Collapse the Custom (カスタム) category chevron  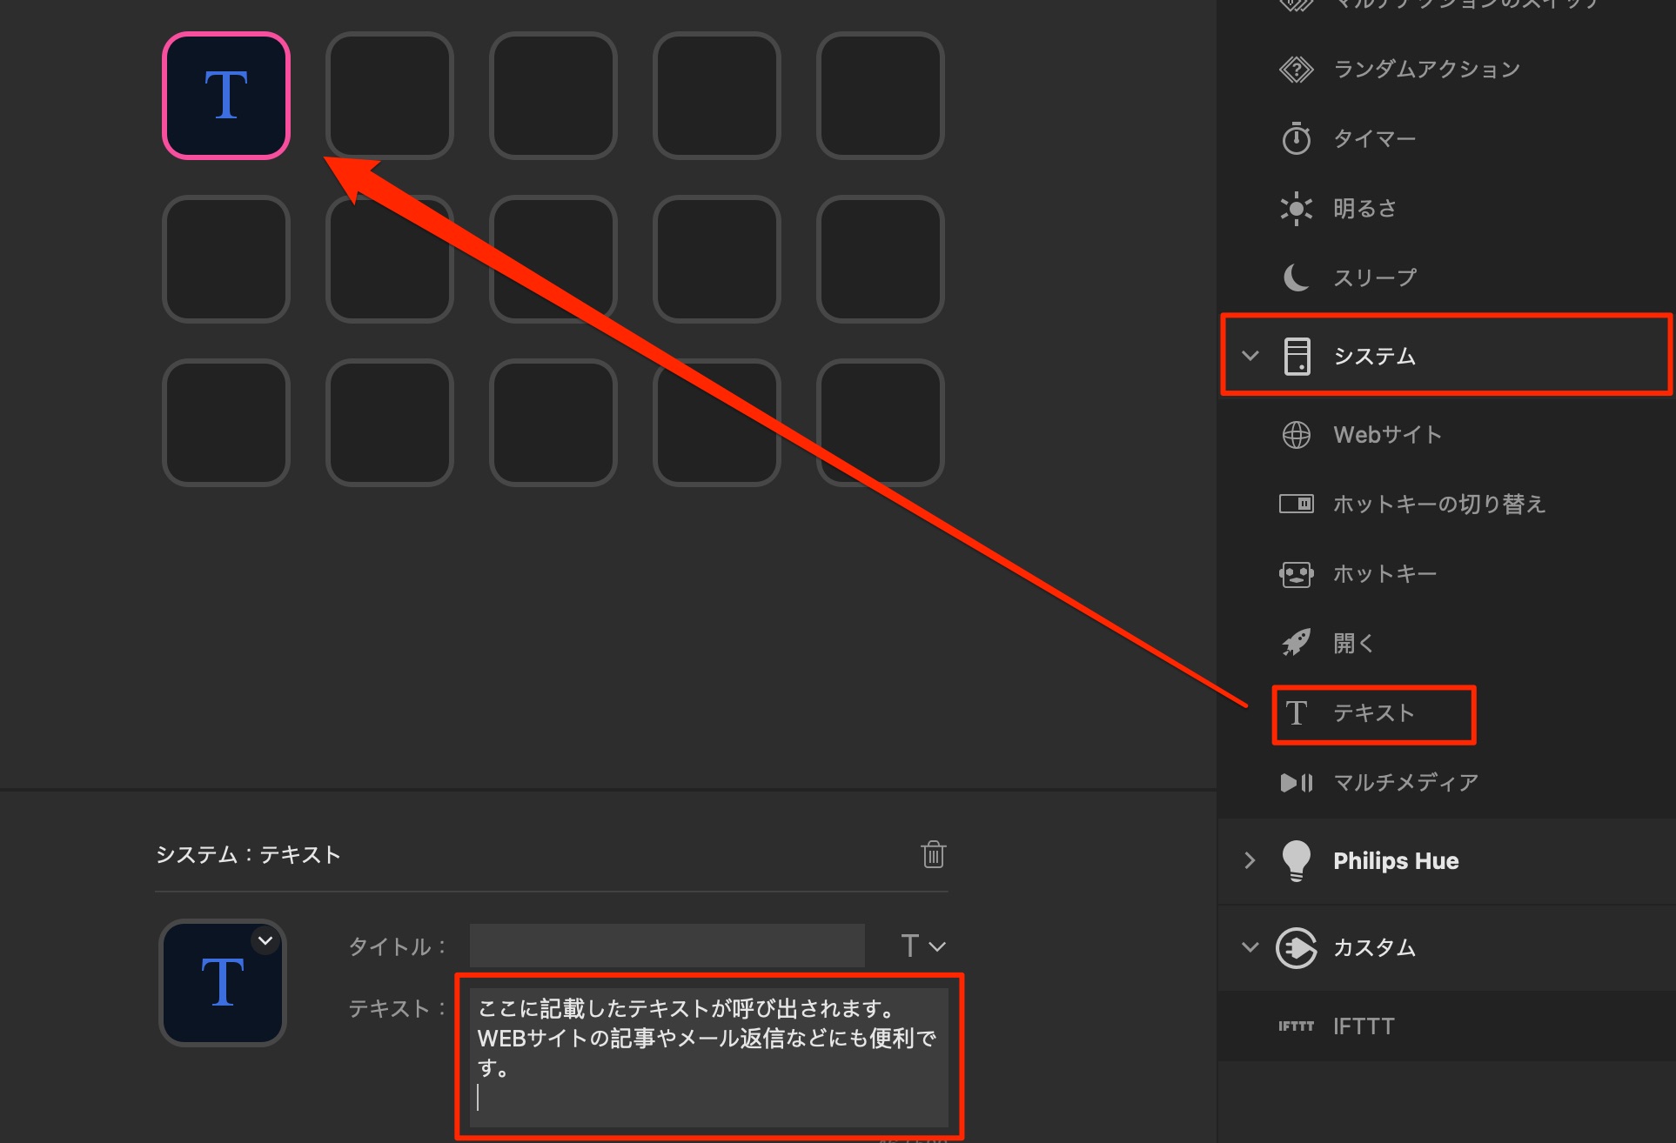point(1250,947)
